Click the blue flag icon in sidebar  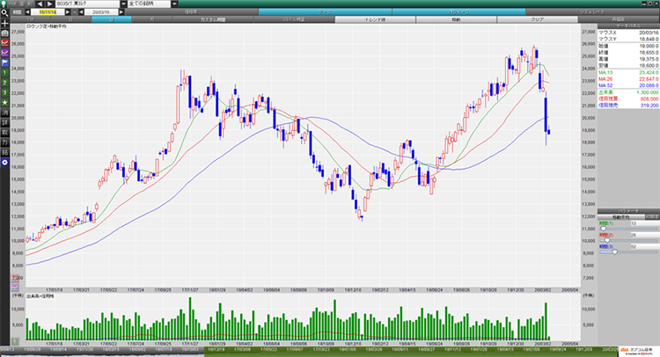tap(5, 62)
